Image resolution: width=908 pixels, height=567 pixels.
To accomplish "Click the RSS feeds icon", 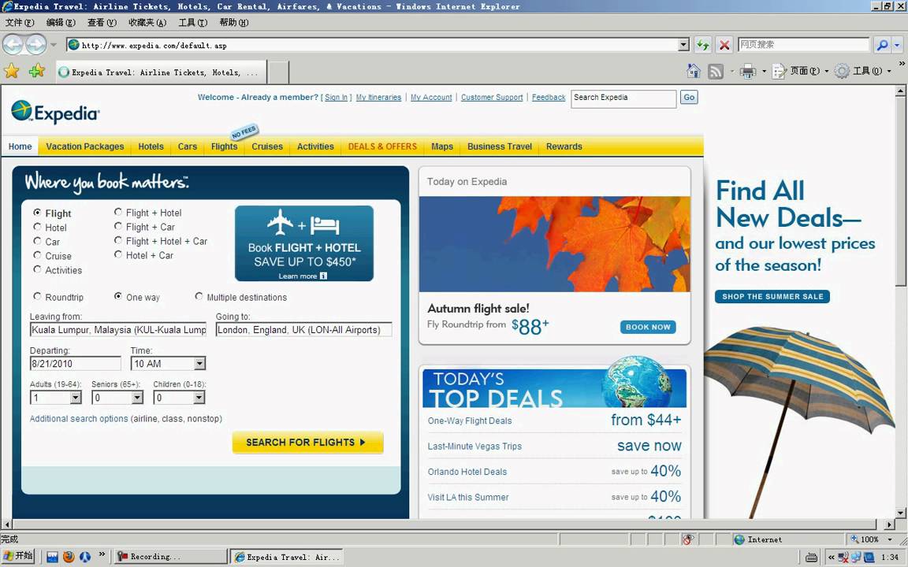I will [x=716, y=71].
